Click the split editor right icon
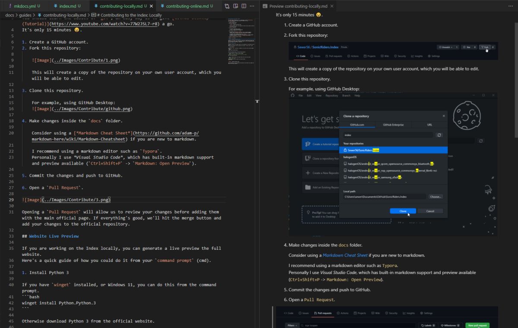This screenshot has height=328, width=518. pos(244,6)
